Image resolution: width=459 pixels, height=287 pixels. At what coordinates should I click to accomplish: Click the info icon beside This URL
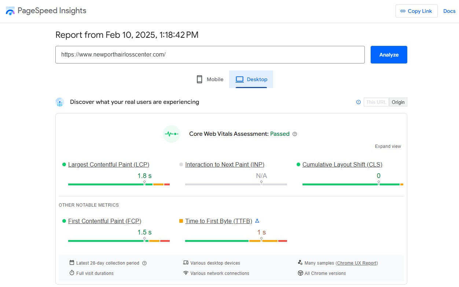pos(359,102)
